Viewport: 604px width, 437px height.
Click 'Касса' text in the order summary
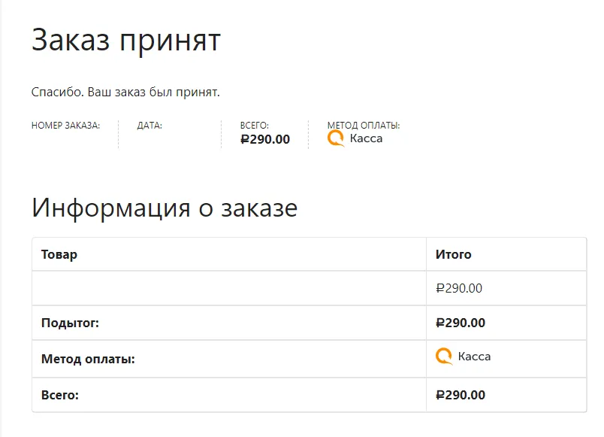pos(366,138)
